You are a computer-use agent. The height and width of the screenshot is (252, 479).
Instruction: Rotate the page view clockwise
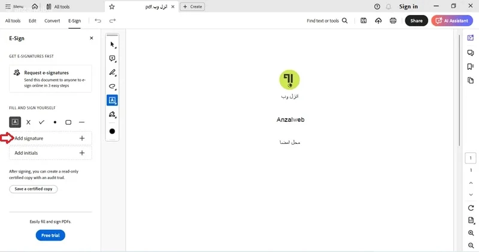[471, 208]
